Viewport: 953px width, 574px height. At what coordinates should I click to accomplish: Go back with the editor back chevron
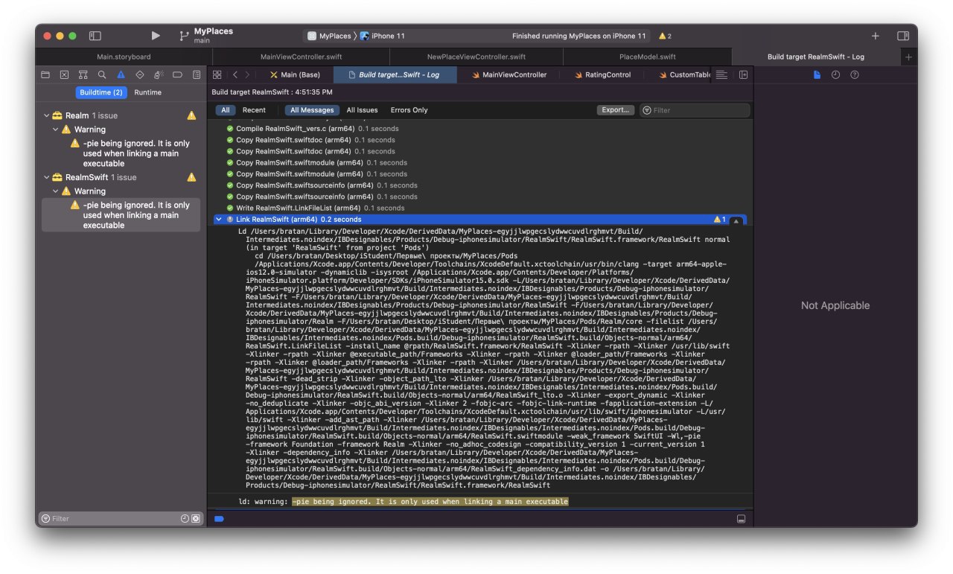(x=235, y=74)
